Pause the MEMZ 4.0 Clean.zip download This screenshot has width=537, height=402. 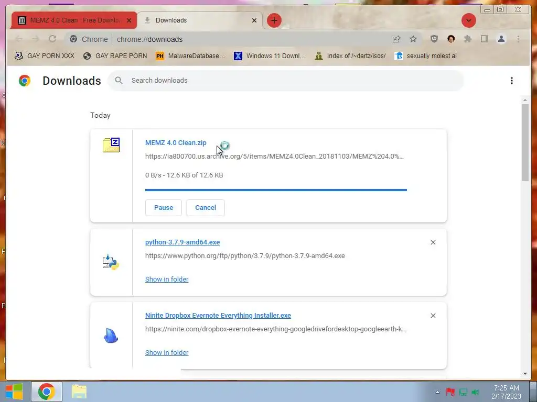(x=164, y=207)
